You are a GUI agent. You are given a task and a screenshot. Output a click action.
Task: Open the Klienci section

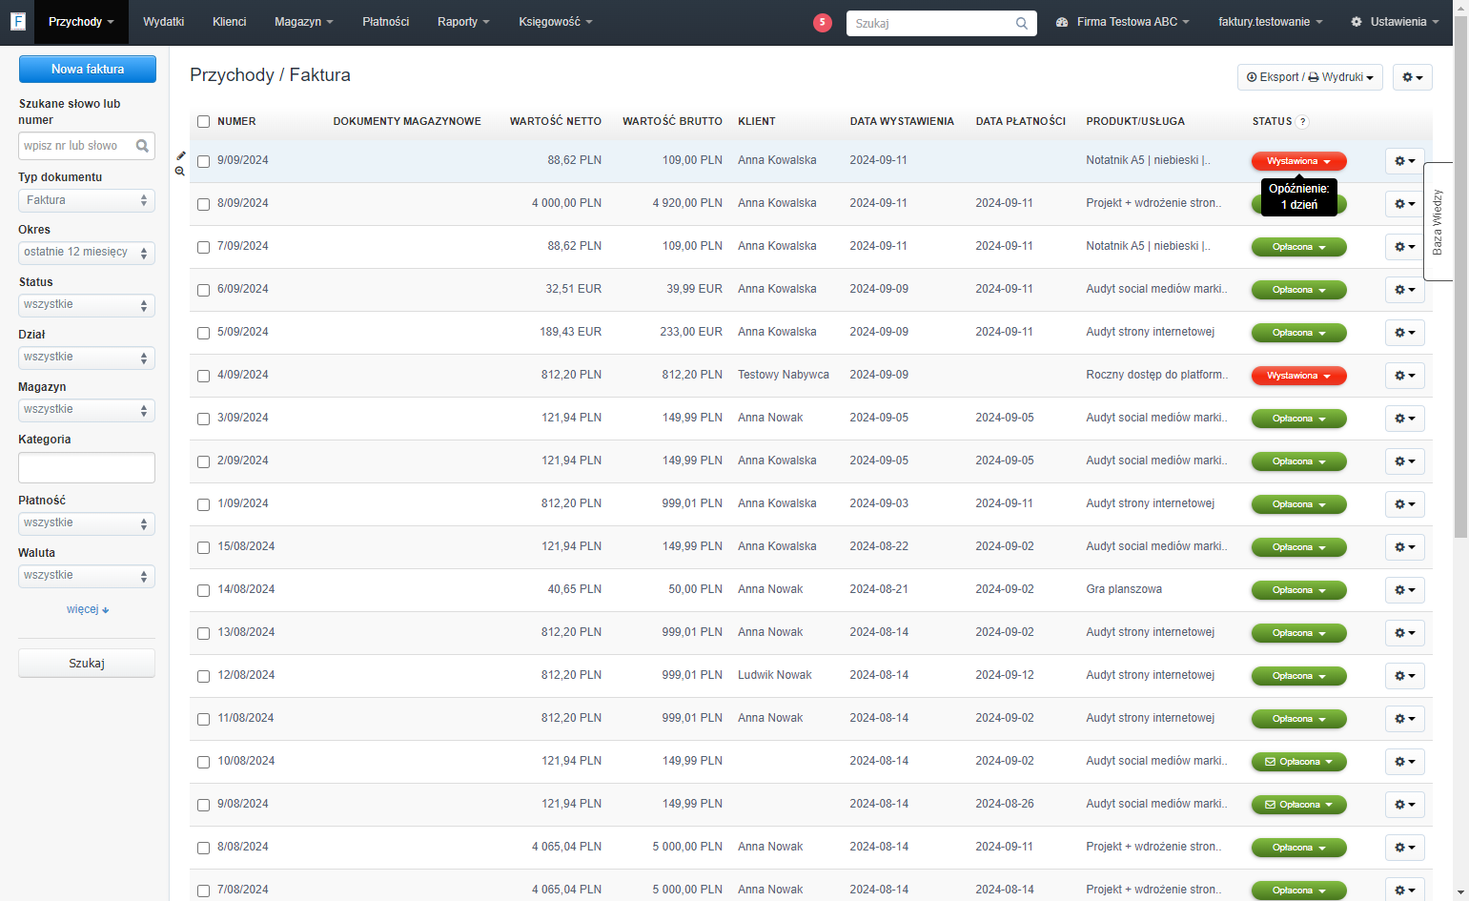pos(229,22)
